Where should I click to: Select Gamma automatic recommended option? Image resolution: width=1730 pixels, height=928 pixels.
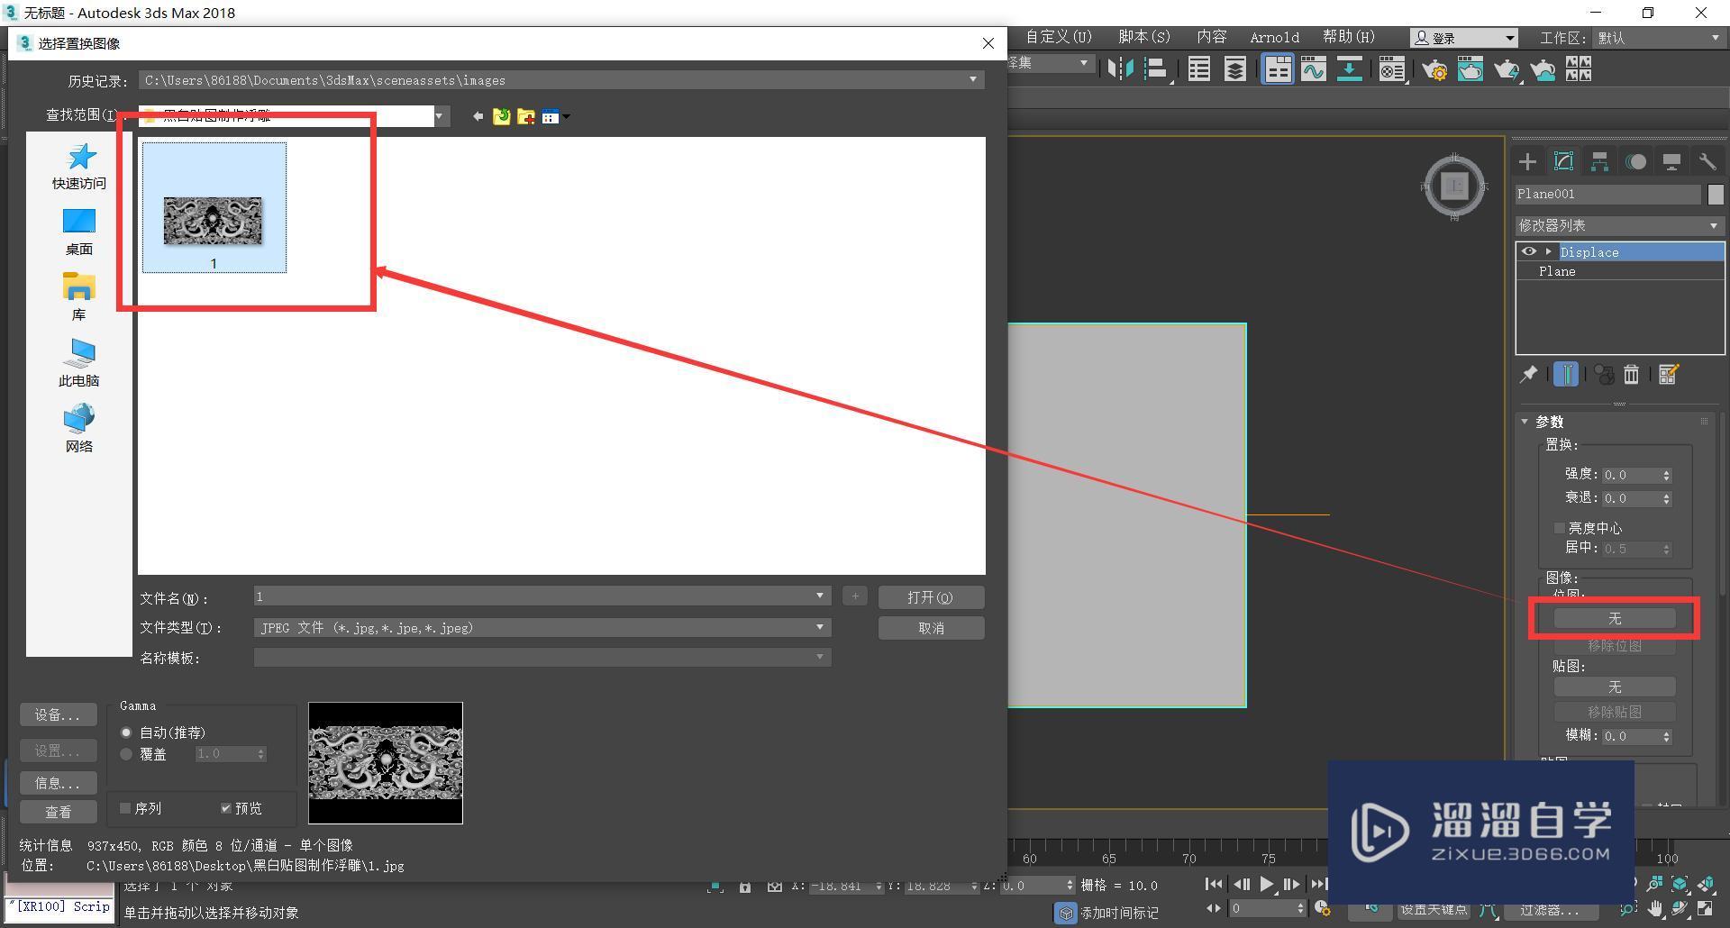tap(126, 732)
